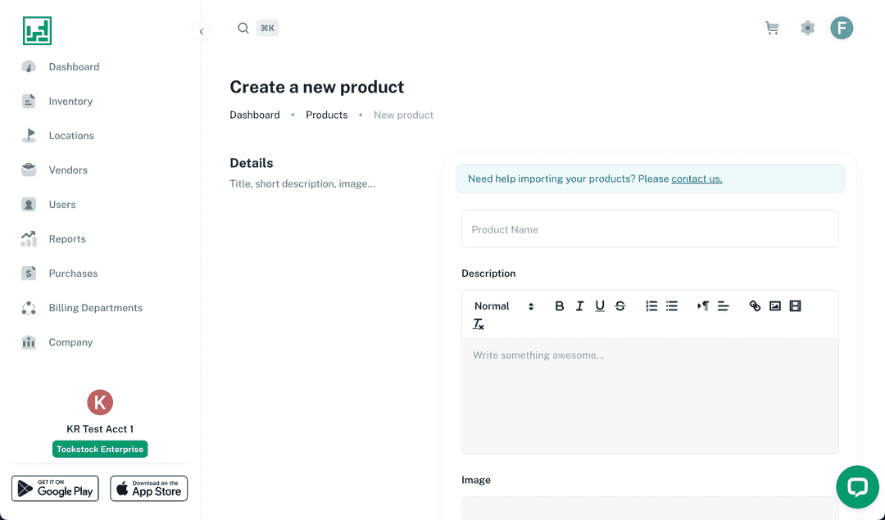This screenshot has width=885, height=520.
Task: Open settings via the gear icon
Action: click(807, 27)
